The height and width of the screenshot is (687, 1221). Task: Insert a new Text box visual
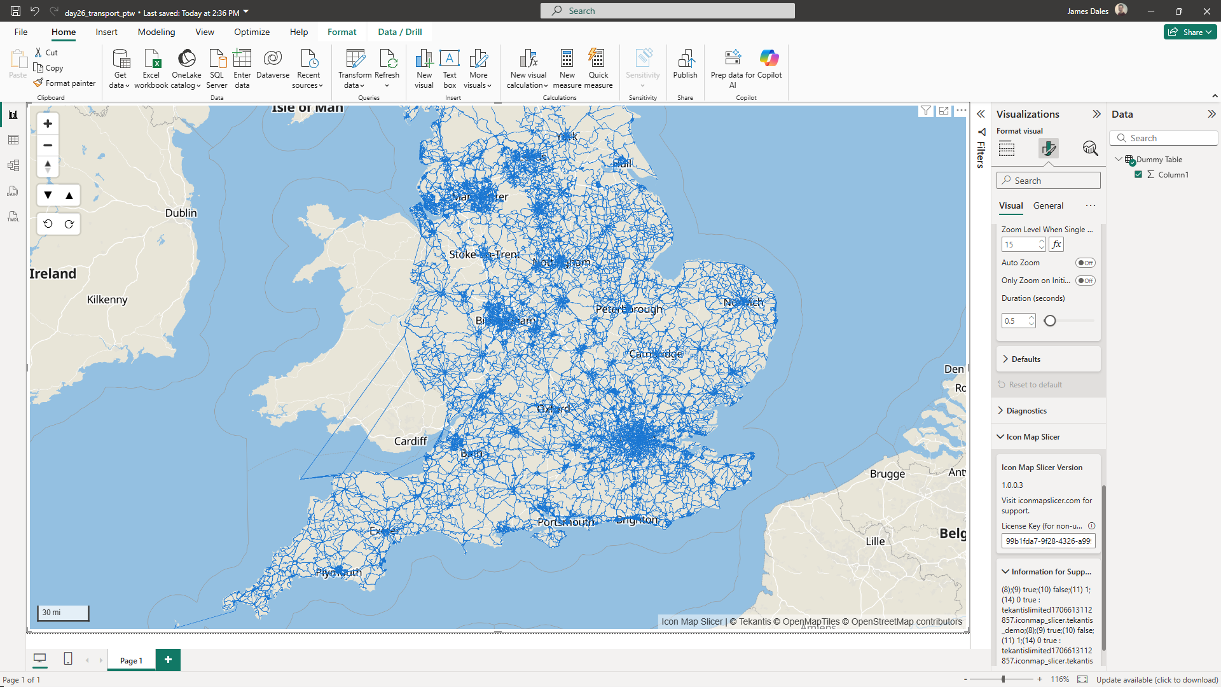click(x=449, y=69)
